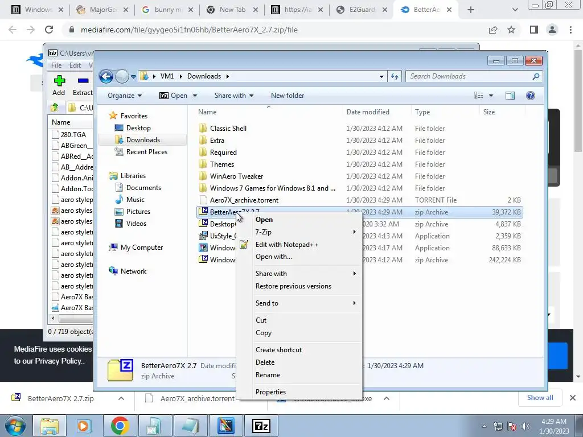Select Rename in the context menu

click(299, 375)
